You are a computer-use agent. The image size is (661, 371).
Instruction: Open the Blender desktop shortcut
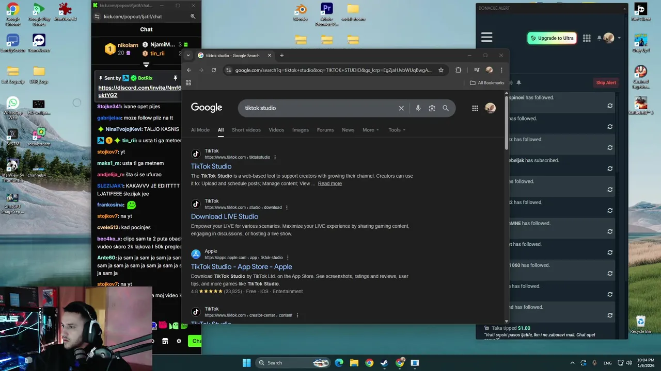300,12
